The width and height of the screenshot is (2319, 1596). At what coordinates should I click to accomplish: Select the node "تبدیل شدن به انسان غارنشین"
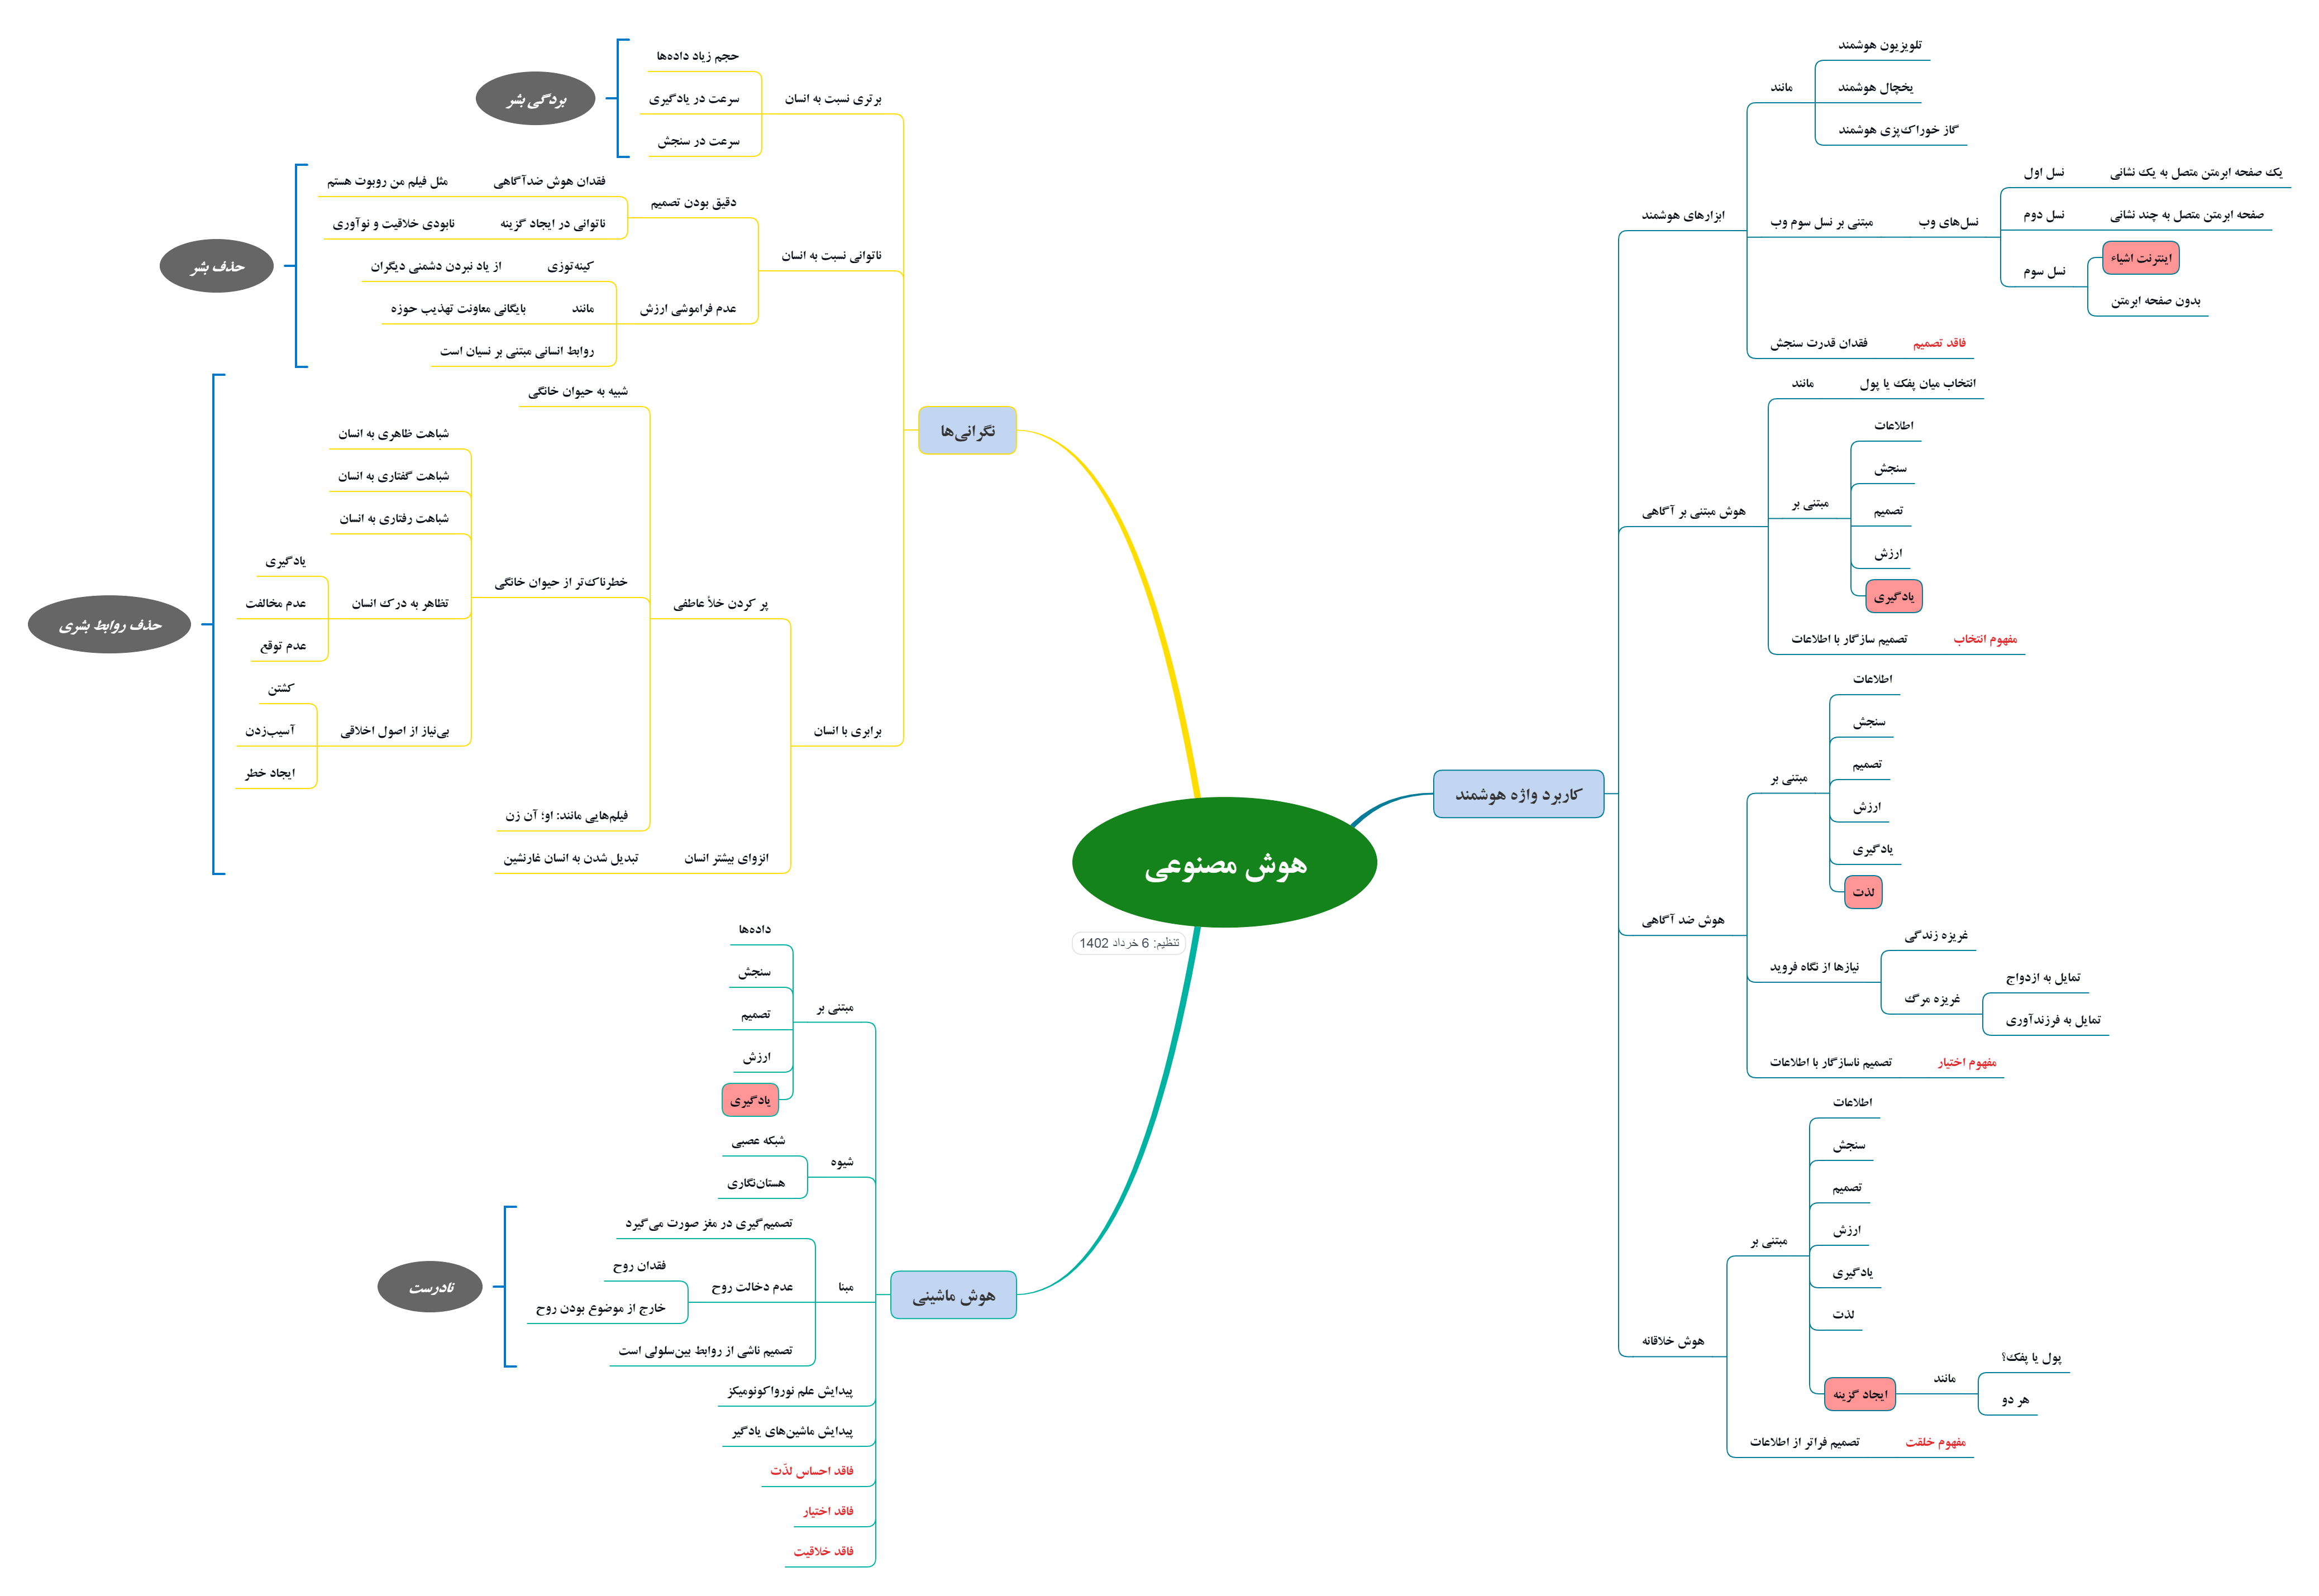point(570,858)
